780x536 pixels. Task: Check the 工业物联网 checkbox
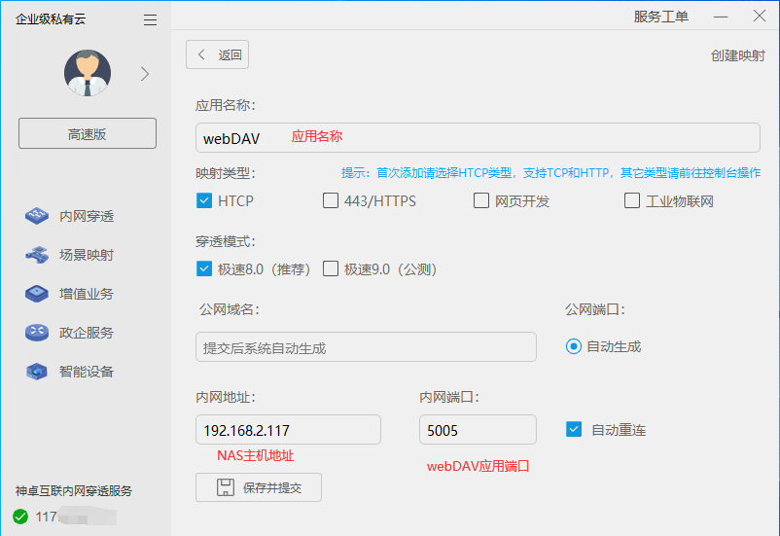click(632, 200)
